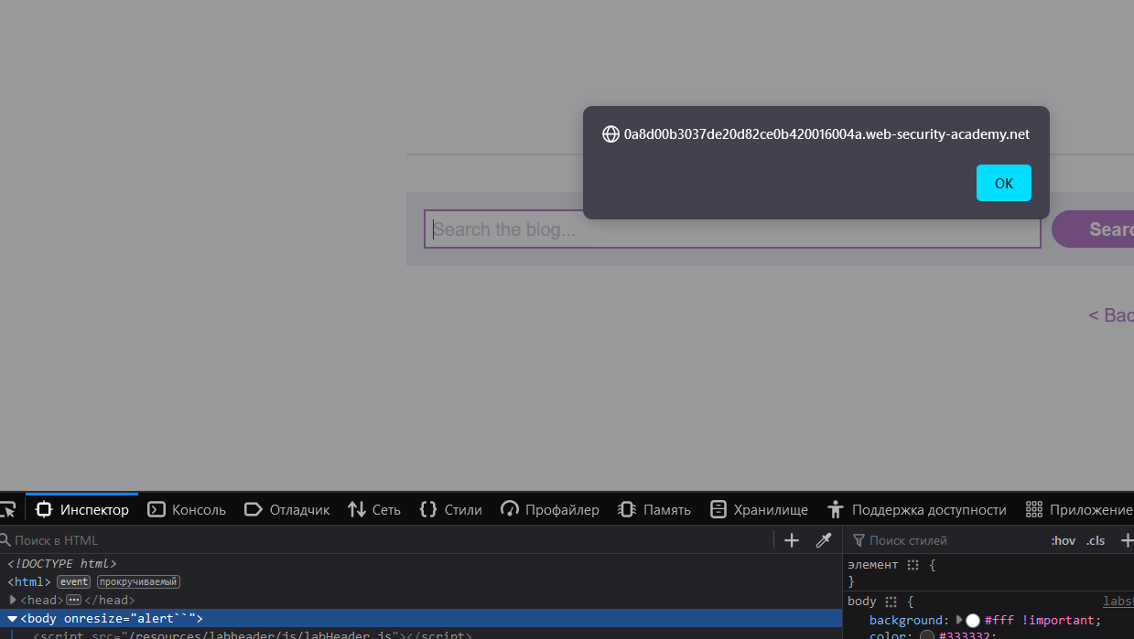The height and width of the screenshot is (639, 1134).
Task: Click the элемент selector text
Action: point(873,565)
